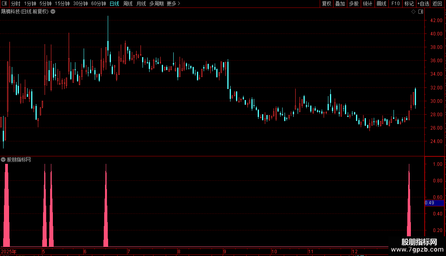Click the 晟楠科技(日线.前复权) title text
Viewport: 446px width, 256px height.
click(25, 12)
